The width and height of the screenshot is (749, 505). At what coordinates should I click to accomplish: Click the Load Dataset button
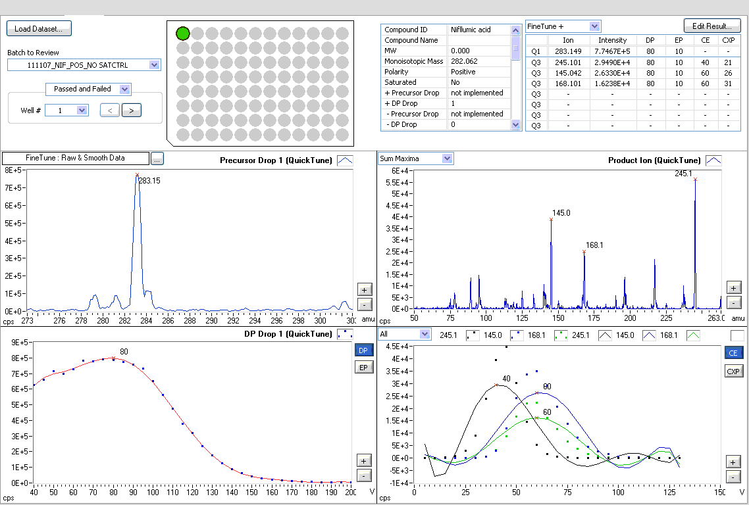click(x=39, y=29)
